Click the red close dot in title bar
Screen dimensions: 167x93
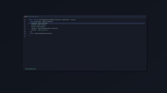(x=25, y=17)
